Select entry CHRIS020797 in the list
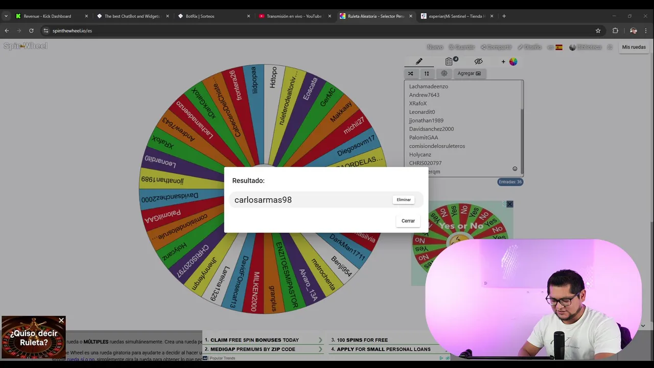654x368 pixels. (x=425, y=163)
